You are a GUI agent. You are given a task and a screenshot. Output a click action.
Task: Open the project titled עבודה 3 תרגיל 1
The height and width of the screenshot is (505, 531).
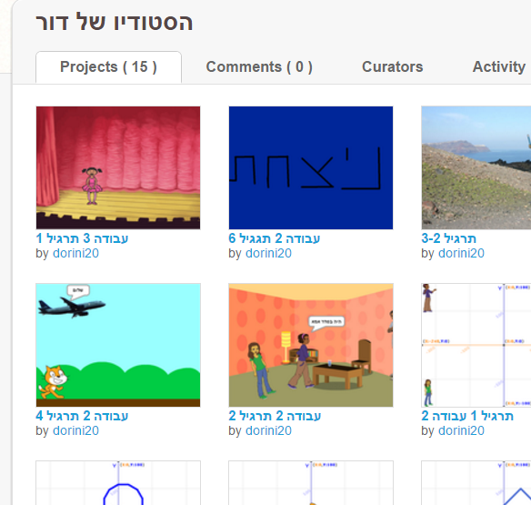[82, 238]
